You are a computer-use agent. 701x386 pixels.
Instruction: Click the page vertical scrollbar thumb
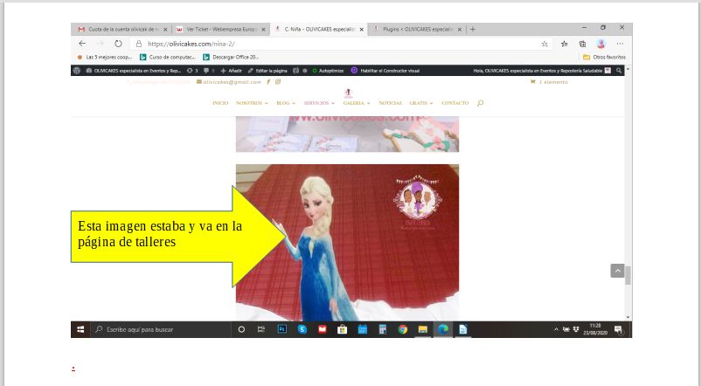(628, 275)
